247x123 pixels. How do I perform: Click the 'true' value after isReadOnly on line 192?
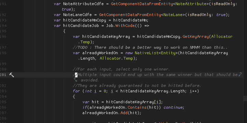[x=221, y=15]
